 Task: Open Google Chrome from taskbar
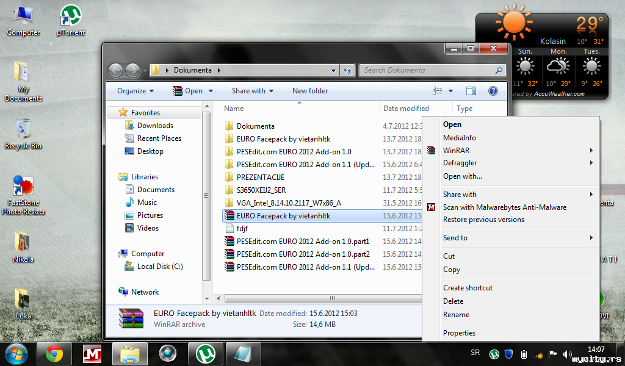point(54,354)
